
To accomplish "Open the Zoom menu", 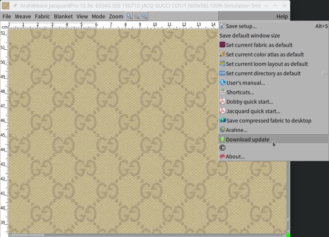I will 116,16.
